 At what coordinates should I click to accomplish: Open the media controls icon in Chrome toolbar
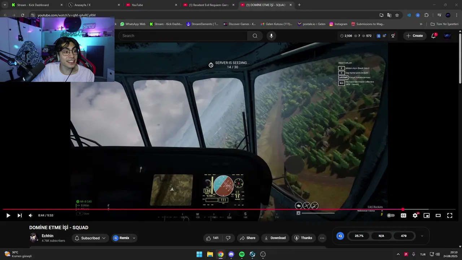(x=439, y=15)
